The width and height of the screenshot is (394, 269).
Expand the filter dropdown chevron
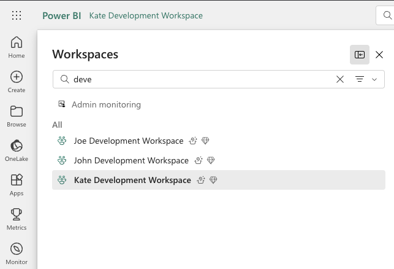[x=374, y=79]
